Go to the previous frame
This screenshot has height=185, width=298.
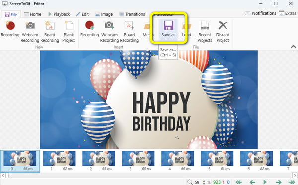pyautogui.click(x=252, y=182)
